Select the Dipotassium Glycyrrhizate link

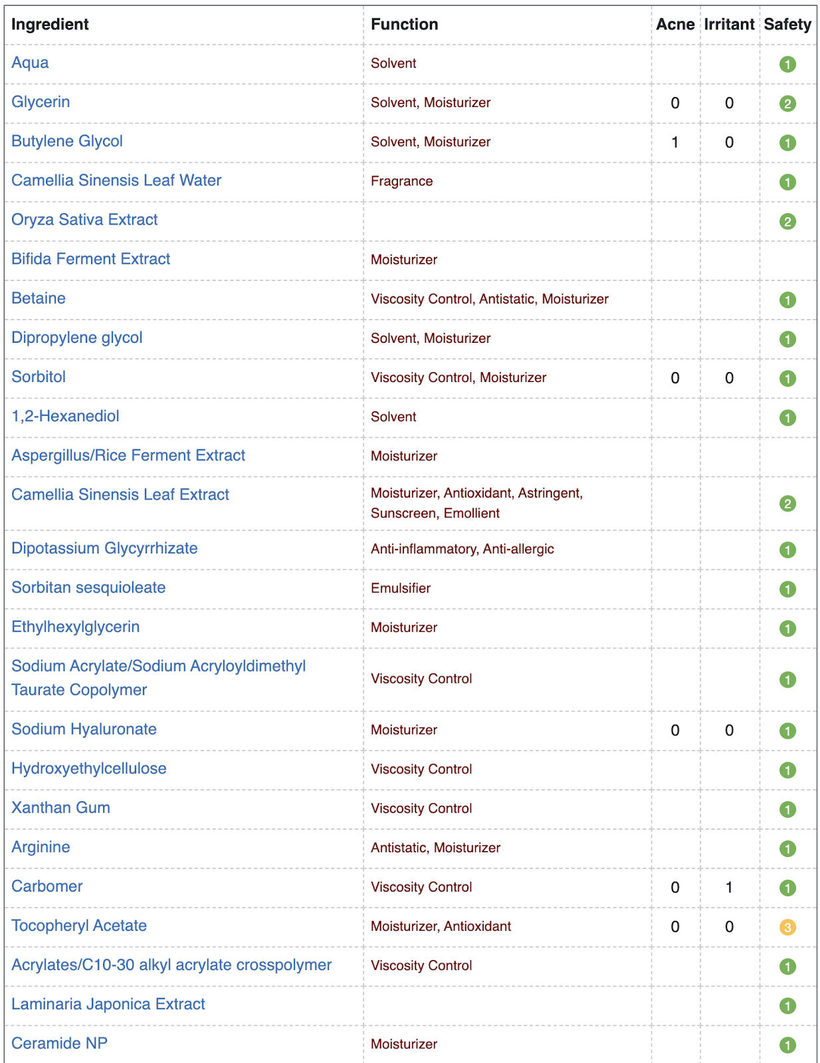click(104, 549)
